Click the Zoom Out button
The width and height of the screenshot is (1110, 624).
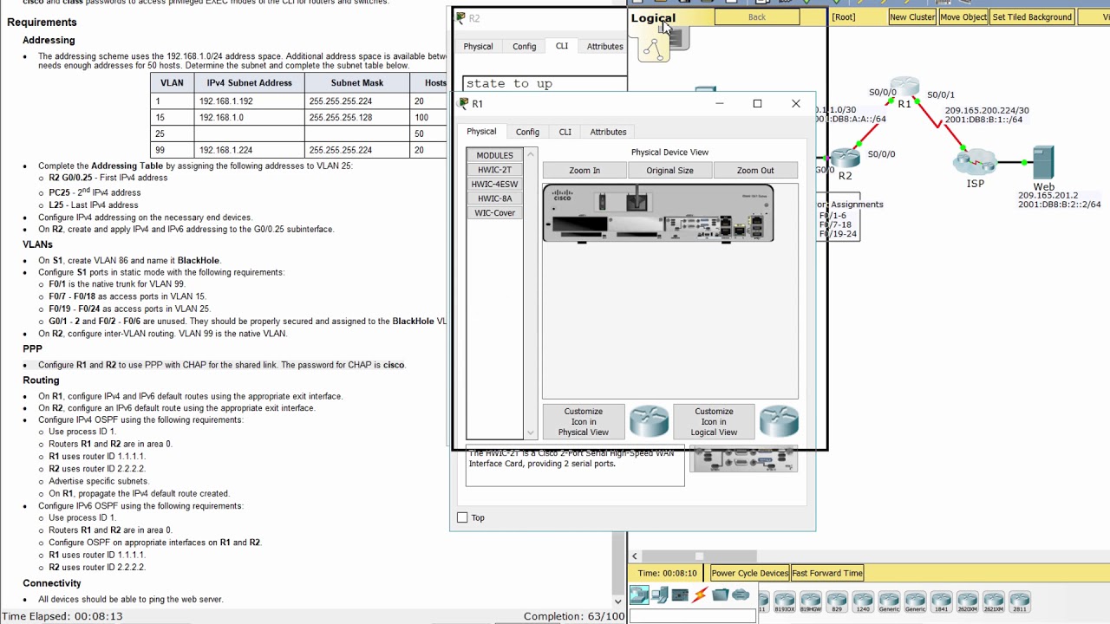(x=755, y=170)
